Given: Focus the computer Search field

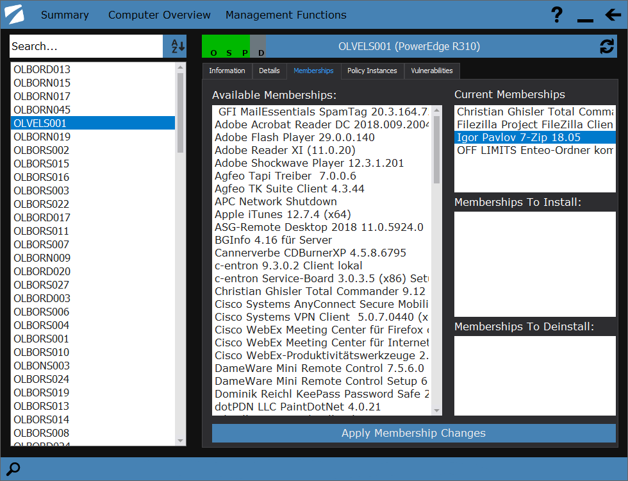Looking at the screenshot, I should [86, 46].
